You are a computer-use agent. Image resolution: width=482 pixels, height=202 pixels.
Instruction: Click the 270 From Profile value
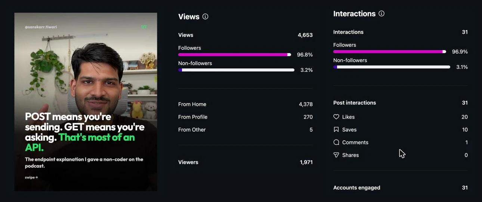click(x=308, y=117)
